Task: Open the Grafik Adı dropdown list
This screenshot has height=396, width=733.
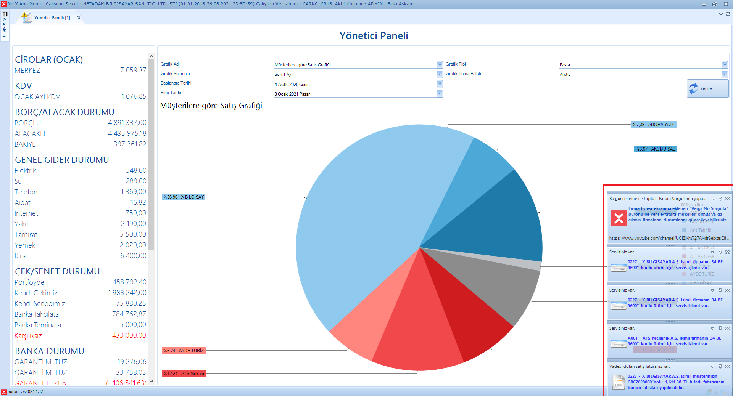Action: (440, 65)
